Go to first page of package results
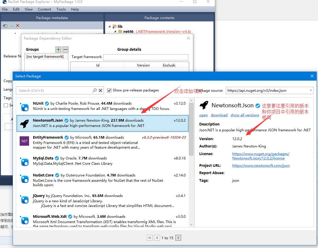Image resolution: width=318 pixels, height=248 pixels. point(150,238)
